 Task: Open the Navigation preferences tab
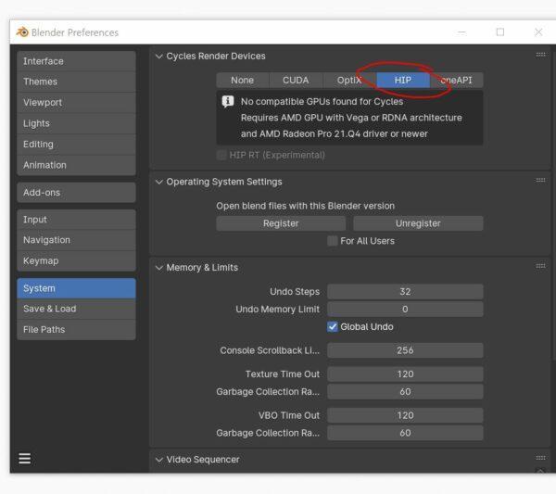76,240
